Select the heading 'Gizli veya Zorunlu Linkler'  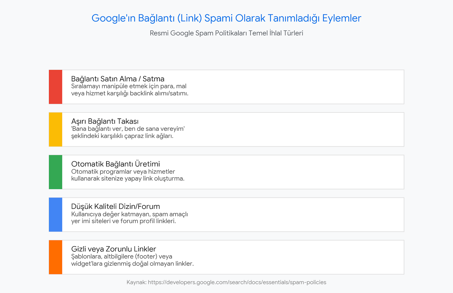(x=114, y=249)
